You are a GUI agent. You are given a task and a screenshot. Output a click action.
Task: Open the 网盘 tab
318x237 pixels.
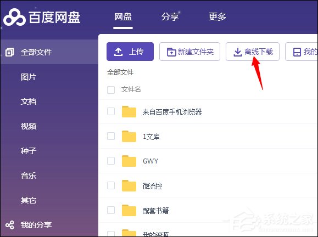123,16
